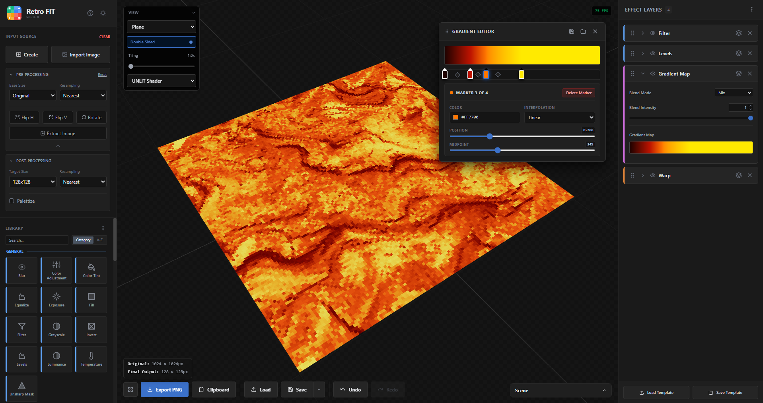
Task: Add the Color Adjustment effect
Action: click(56, 270)
